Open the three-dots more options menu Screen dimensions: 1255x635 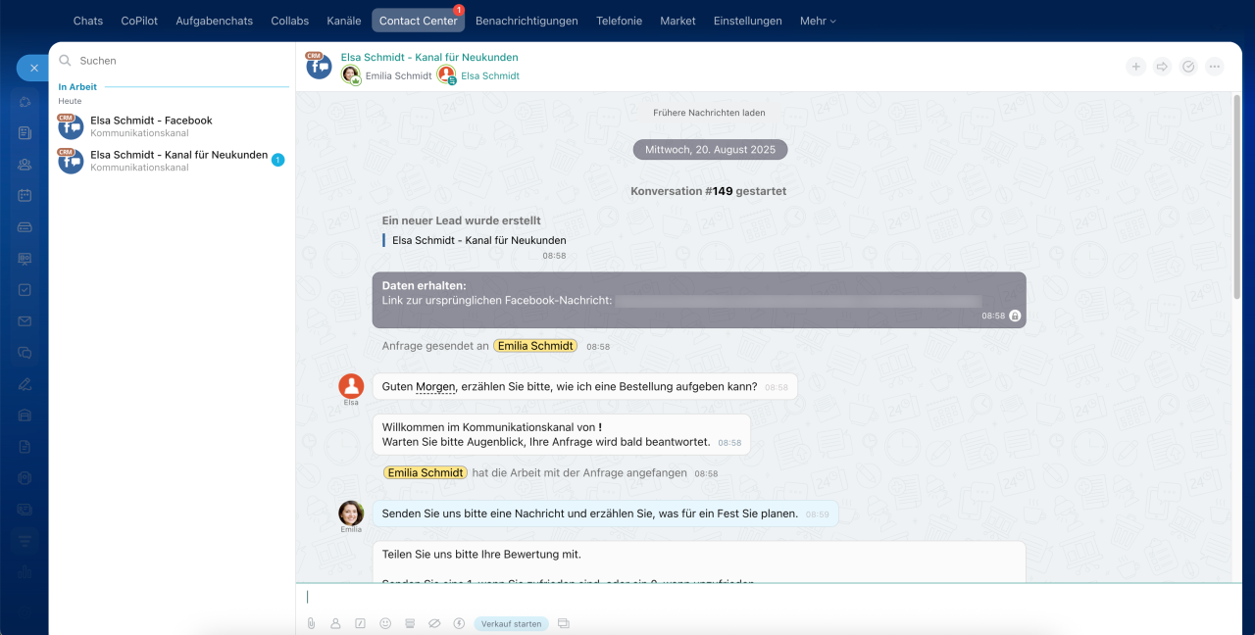click(1215, 67)
